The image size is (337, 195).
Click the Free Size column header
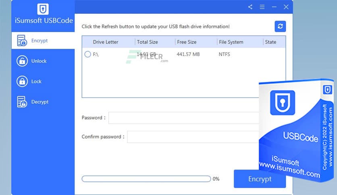click(x=187, y=42)
